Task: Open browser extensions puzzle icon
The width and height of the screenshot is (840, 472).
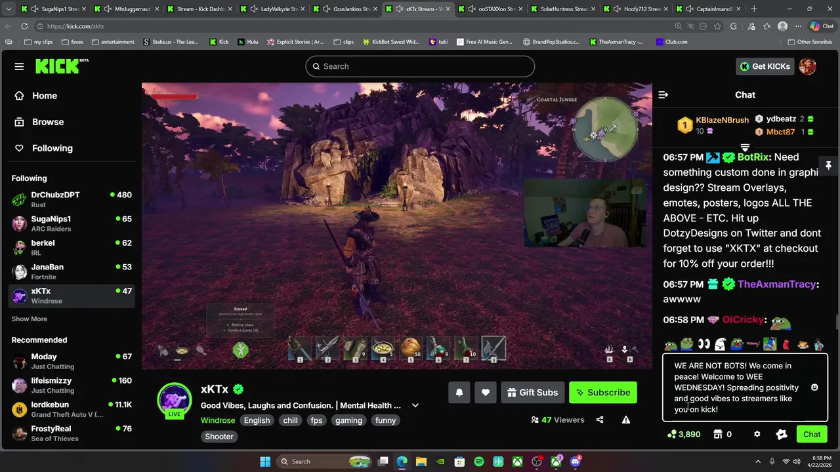Action: pyautogui.click(x=733, y=26)
